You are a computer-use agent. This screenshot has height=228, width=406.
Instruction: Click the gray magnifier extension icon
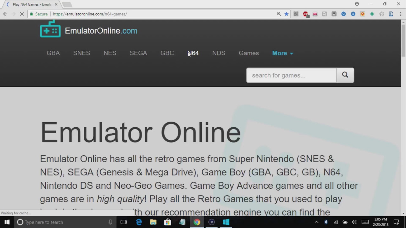pyautogui.click(x=324, y=14)
